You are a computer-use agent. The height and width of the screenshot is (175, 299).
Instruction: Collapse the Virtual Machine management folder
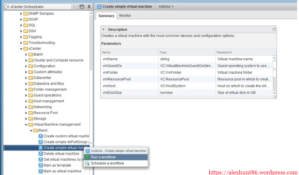[26, 125]
